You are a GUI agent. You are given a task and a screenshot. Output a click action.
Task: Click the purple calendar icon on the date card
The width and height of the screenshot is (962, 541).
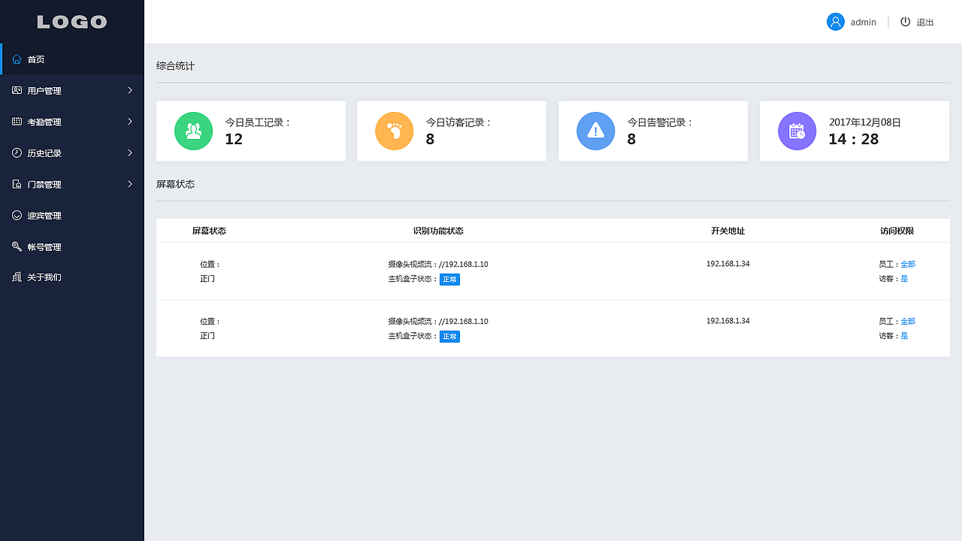point(797,131)
